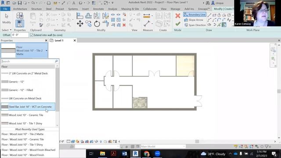This screenshot has width=281, height=158.
Task: Choose Wood Joist 10" - Tile 1 Shiny in list
Action: pos(28,123)
